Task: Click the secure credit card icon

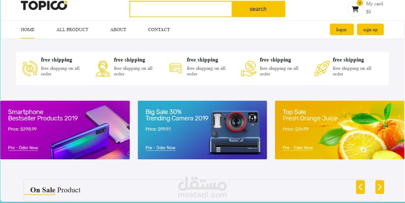Action: tap(175, 69)
